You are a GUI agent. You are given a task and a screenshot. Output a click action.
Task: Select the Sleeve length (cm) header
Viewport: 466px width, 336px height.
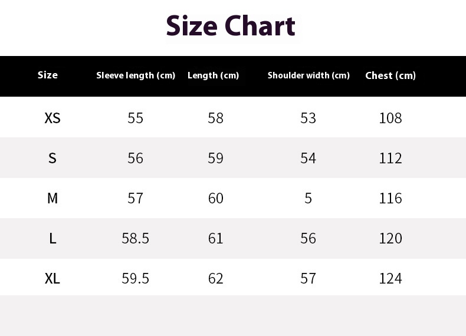pos(136,75)
